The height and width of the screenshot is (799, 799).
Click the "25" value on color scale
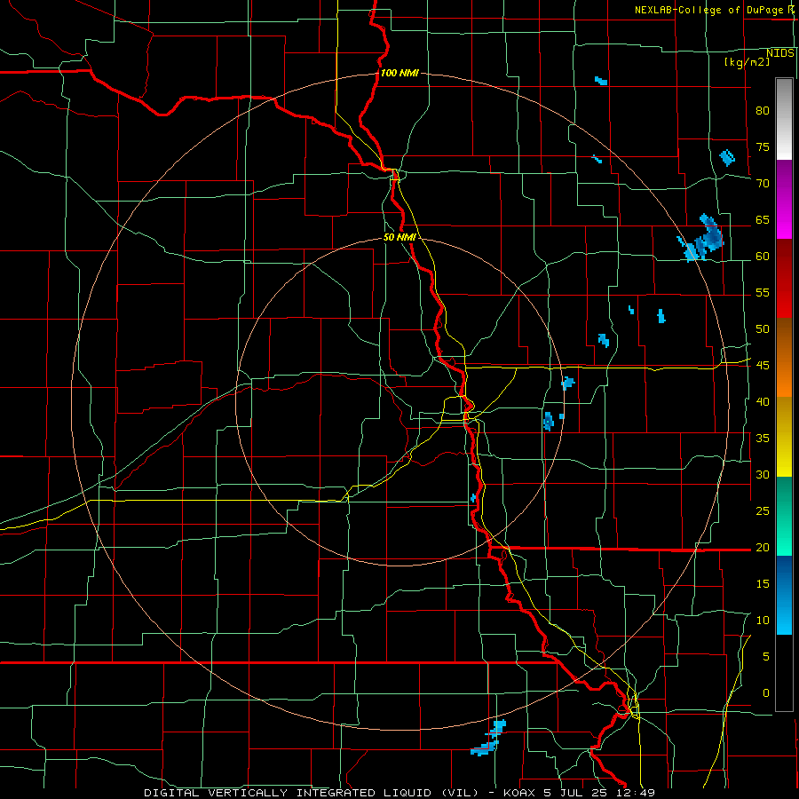point(763,511)
